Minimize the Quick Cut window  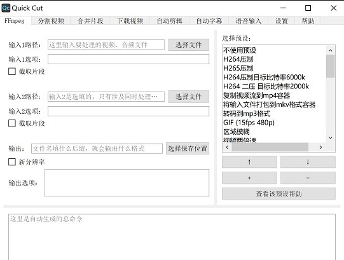tap(283, 8)
